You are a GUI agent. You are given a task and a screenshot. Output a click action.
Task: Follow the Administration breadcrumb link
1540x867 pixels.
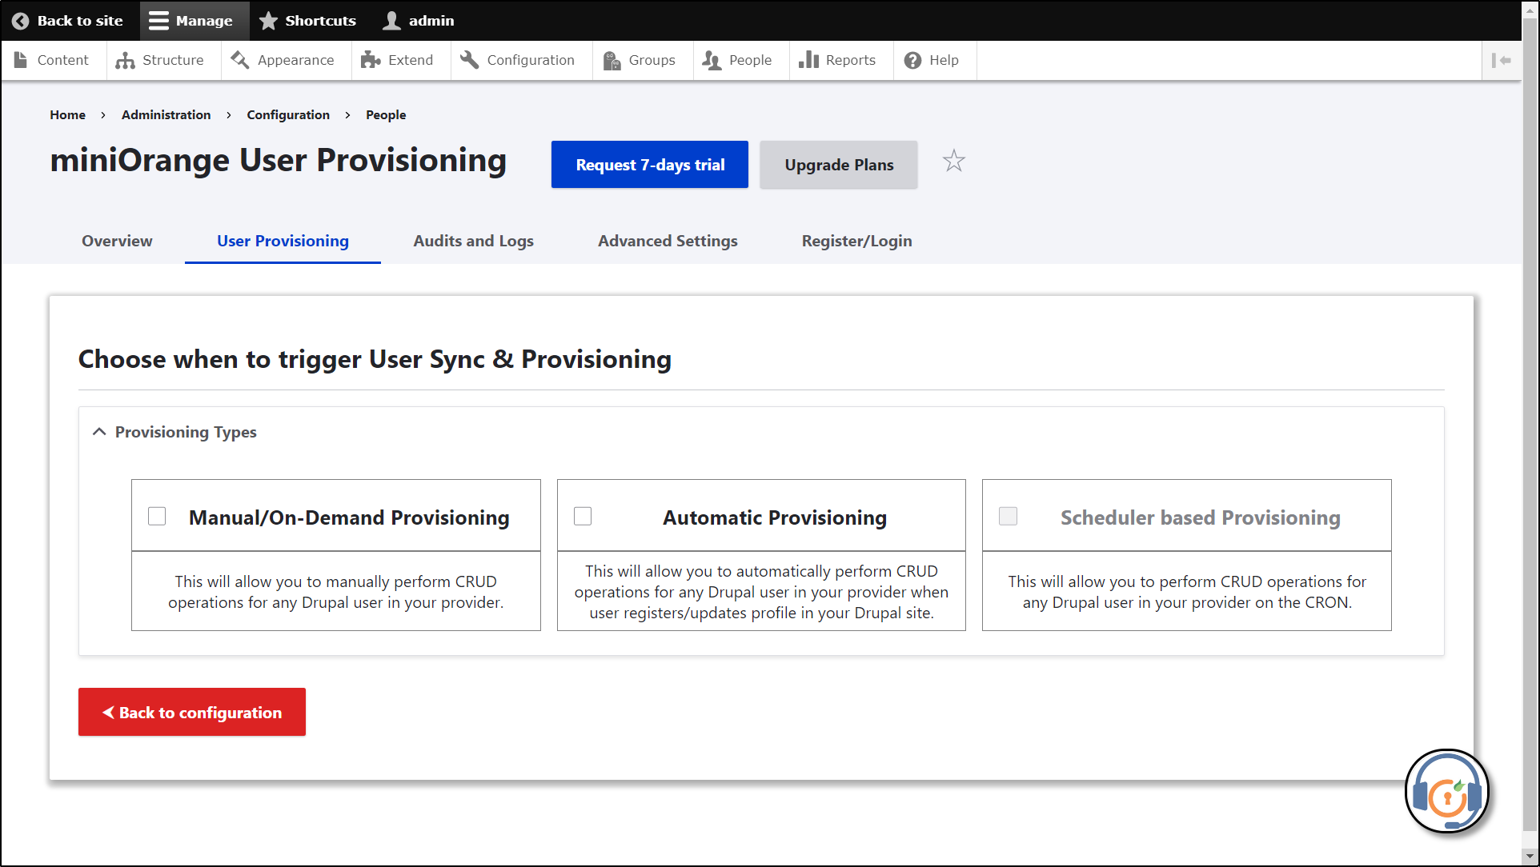point(166,114)
